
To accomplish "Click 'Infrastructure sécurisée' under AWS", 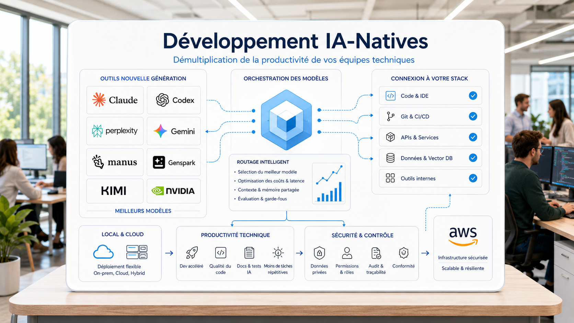I will (463, 258).
